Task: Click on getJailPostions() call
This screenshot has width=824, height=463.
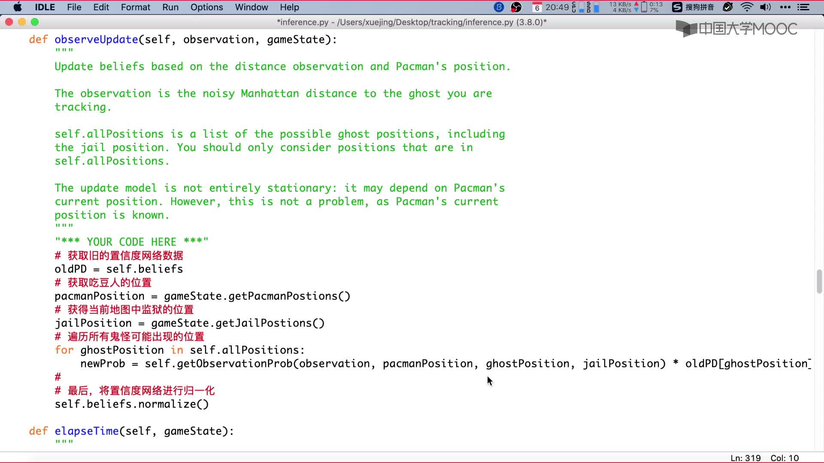Action: [270, 323]
